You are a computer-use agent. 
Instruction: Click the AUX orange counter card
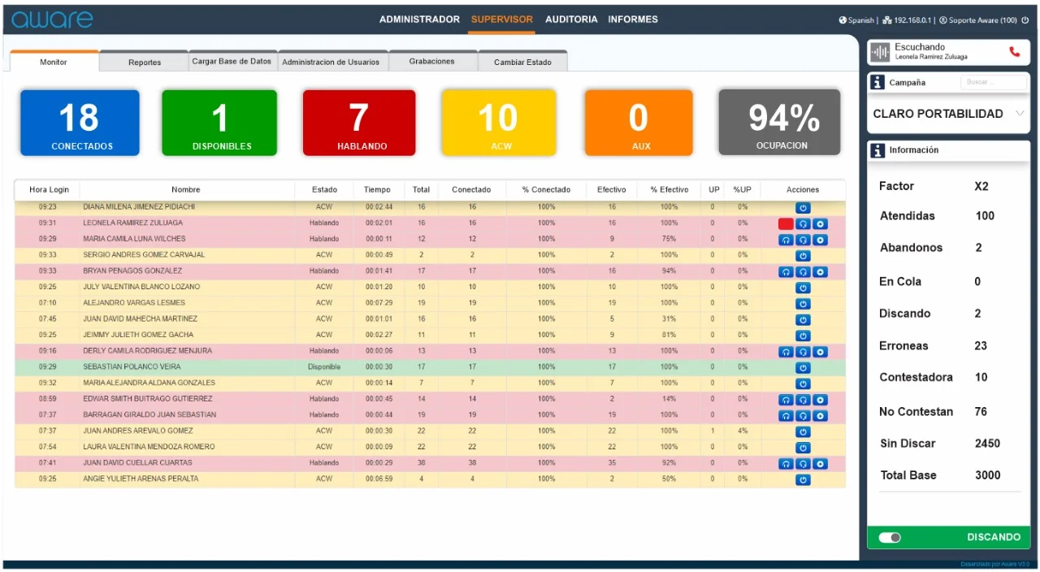coord(639,122)
